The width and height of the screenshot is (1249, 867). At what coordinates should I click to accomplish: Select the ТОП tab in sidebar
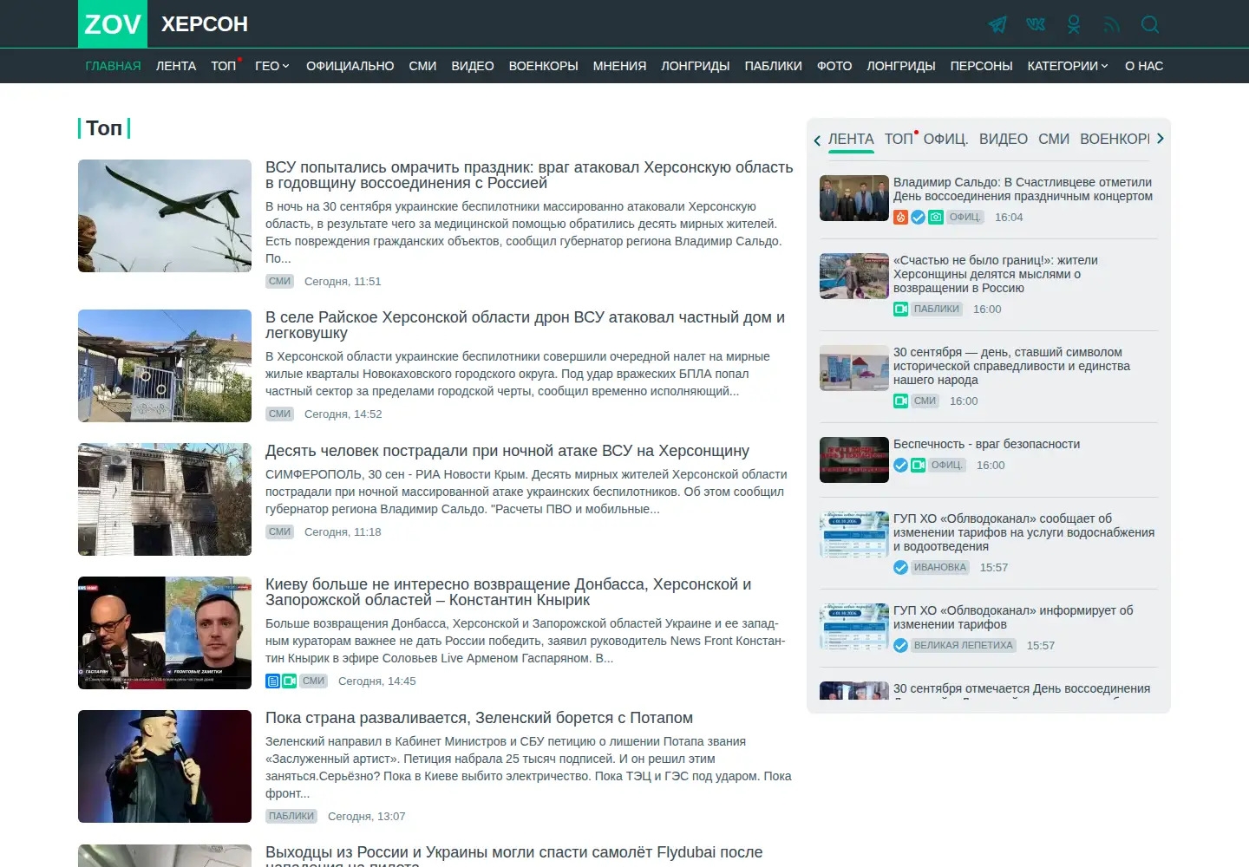[x=899, y=139]
